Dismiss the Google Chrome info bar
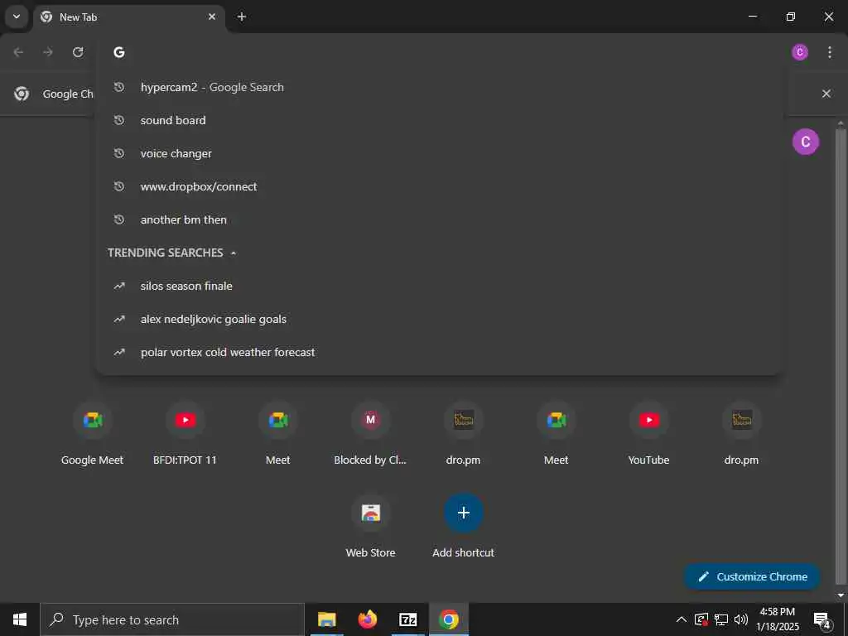 (826, 94)
